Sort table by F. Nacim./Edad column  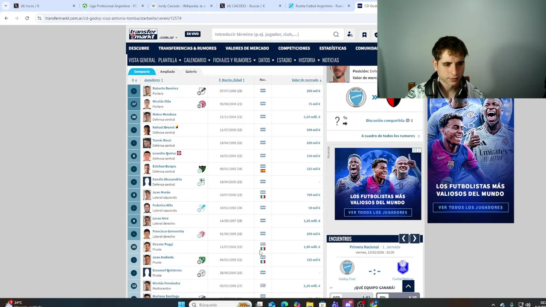tap(232, 80)
